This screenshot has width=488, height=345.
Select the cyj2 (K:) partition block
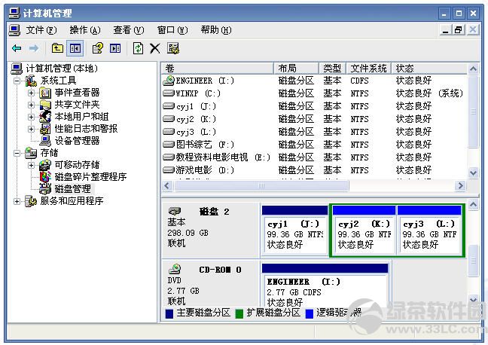click(363, 234)
